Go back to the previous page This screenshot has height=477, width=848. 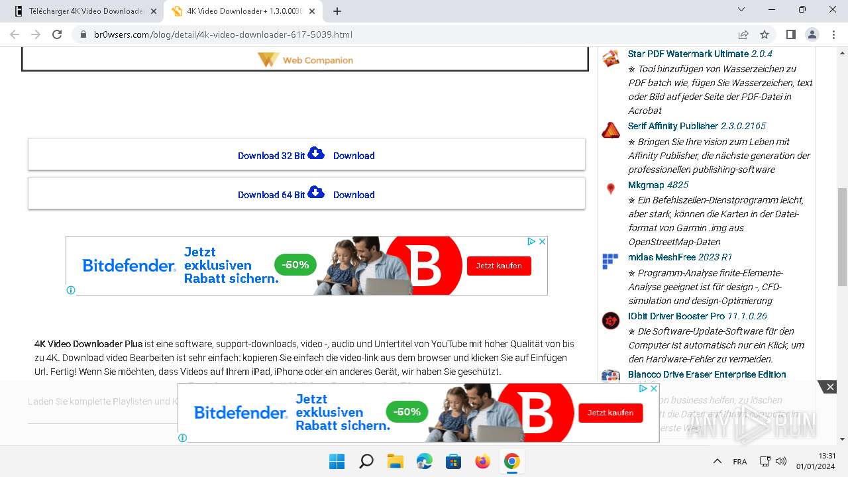click(15, 34)
